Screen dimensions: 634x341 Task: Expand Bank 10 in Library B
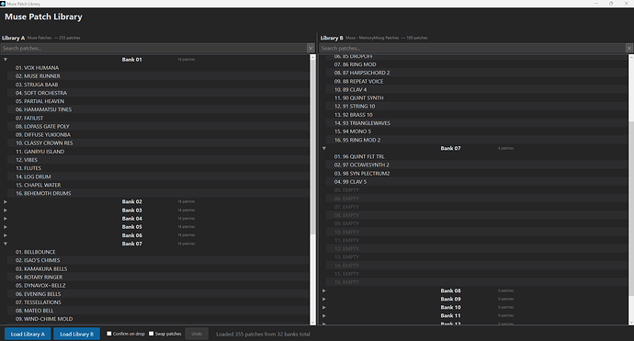pyautogui.click(x=324, y=307)
